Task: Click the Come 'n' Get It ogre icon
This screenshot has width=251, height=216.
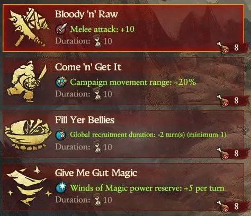Action: [27, 82]
